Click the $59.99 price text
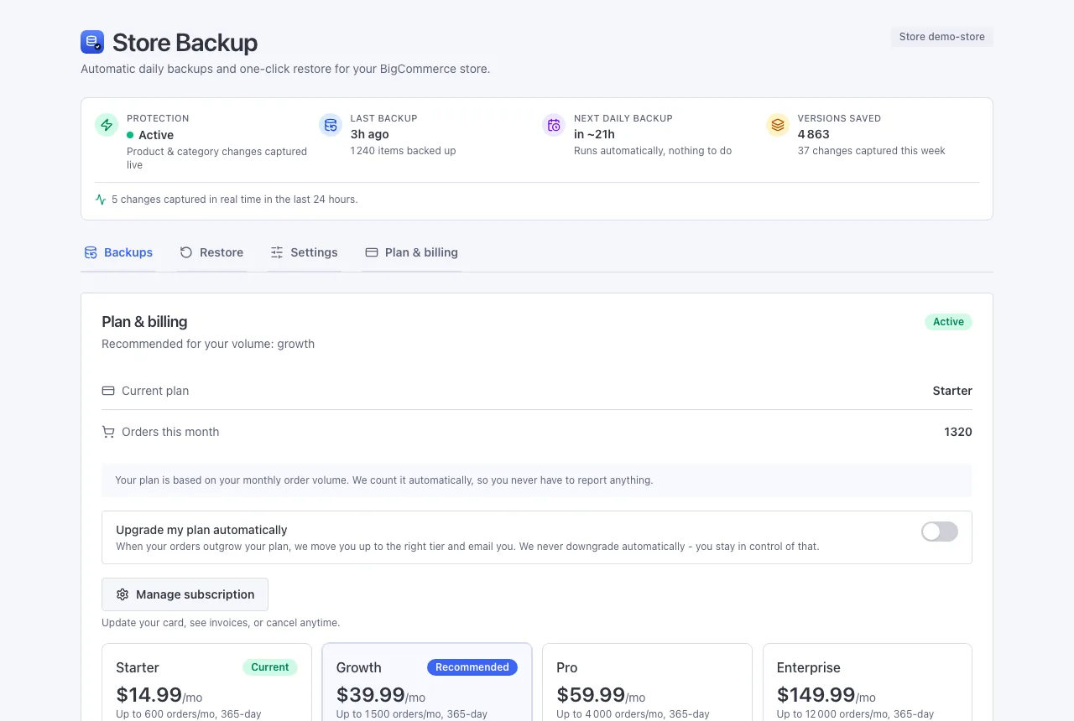 coord(591,695)
